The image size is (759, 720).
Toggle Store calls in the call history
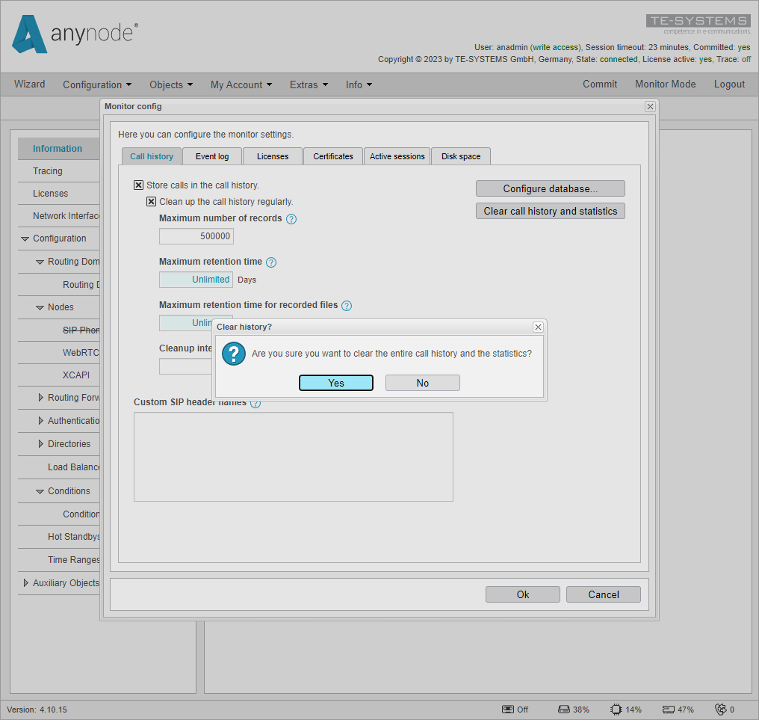(x=138, y=185)
